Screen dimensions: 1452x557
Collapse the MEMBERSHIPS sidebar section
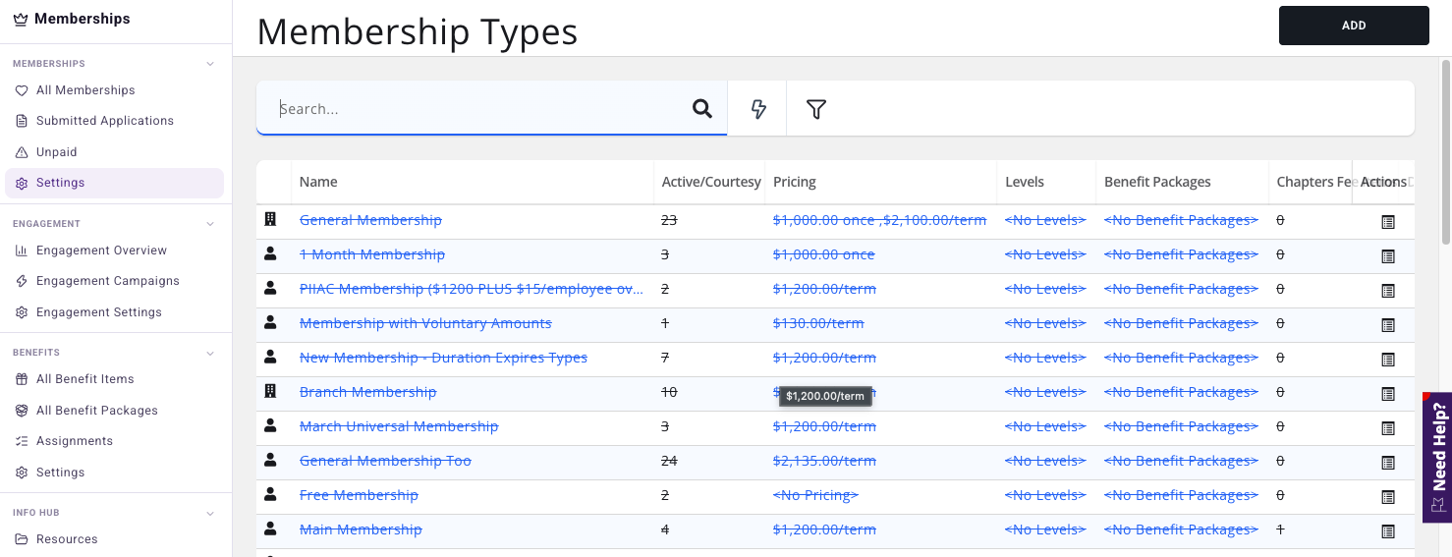pyautogui.click(x=210, y=64)
